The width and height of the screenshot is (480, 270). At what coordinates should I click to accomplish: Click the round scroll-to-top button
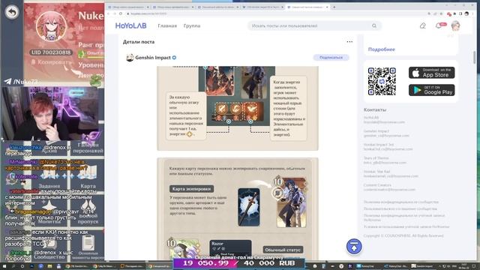(x=354, y=247)
